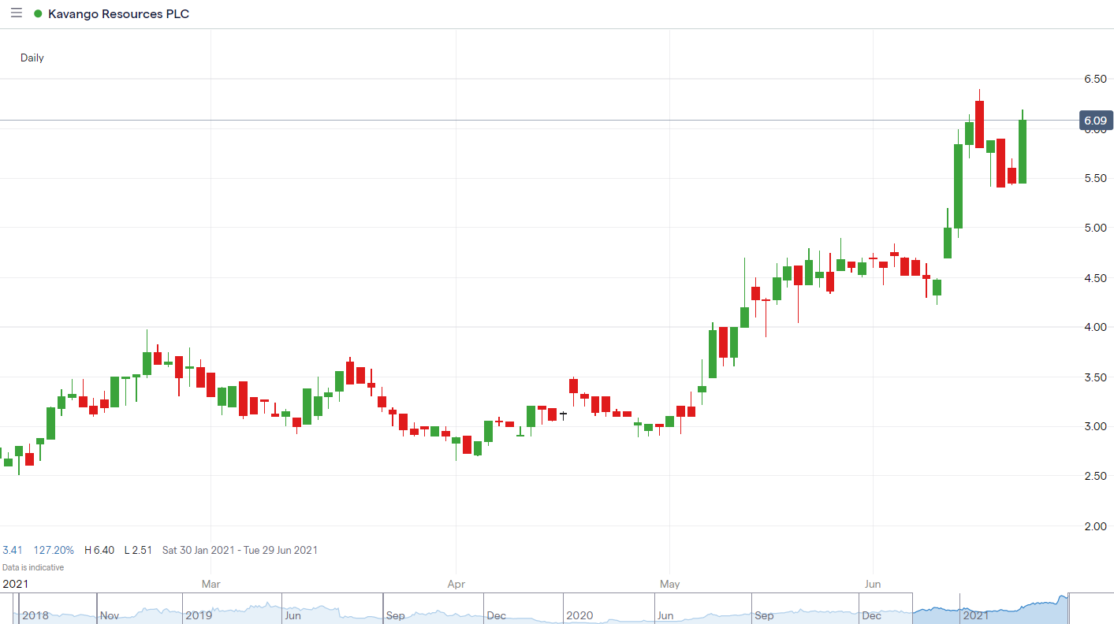Click the 2019 marker in the navigator
This screenshot has width=1114, height=624.
199,615
